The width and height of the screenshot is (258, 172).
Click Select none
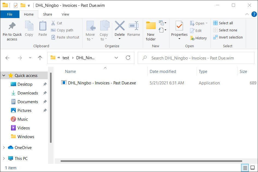[x=225, y=30]
